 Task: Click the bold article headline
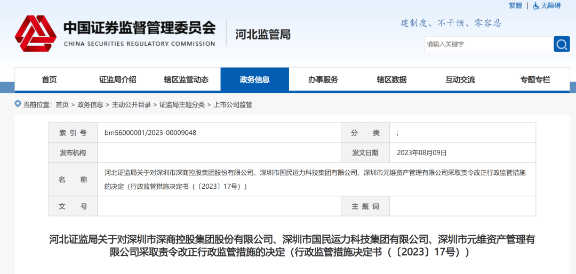pos(292,246)
